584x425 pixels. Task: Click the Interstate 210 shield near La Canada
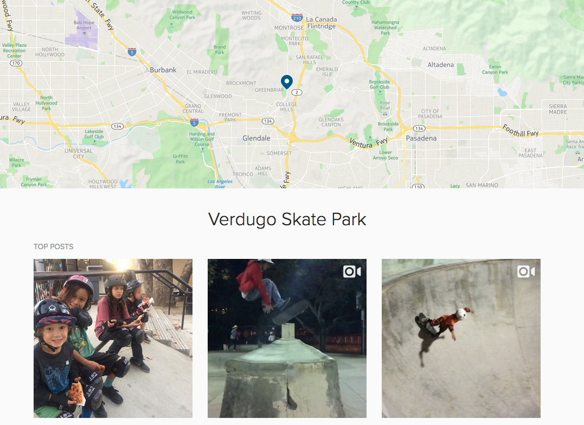(297, 17)
